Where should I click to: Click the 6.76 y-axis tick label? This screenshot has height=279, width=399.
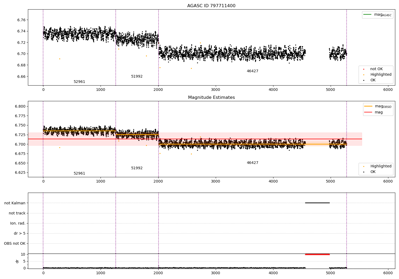tap(21, 20)
